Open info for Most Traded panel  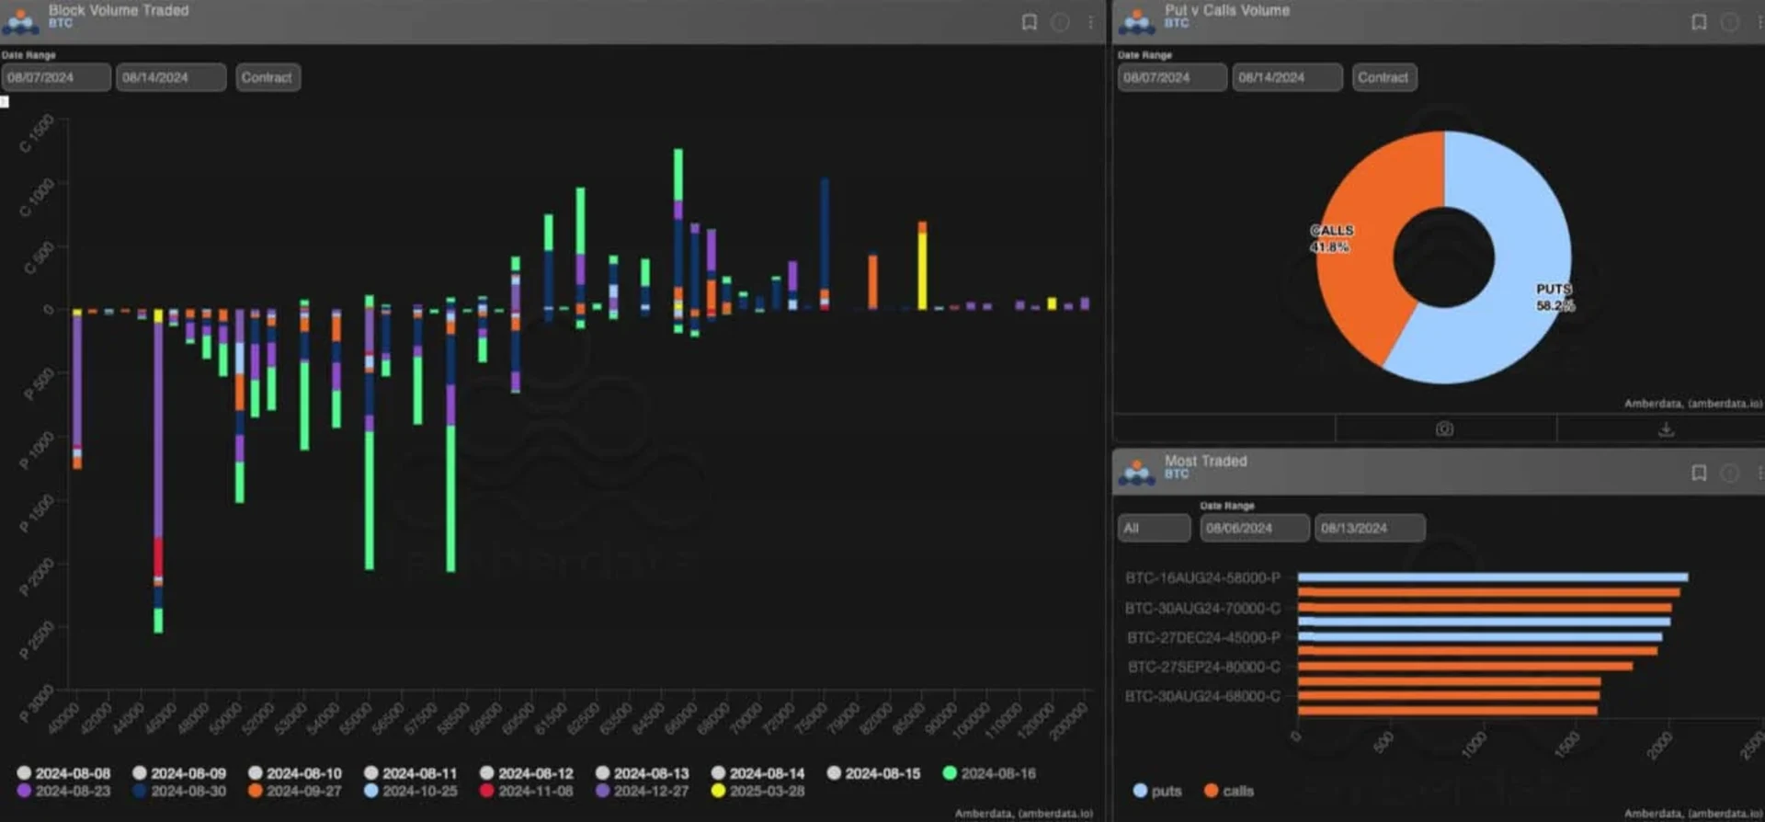[1729, 473]
